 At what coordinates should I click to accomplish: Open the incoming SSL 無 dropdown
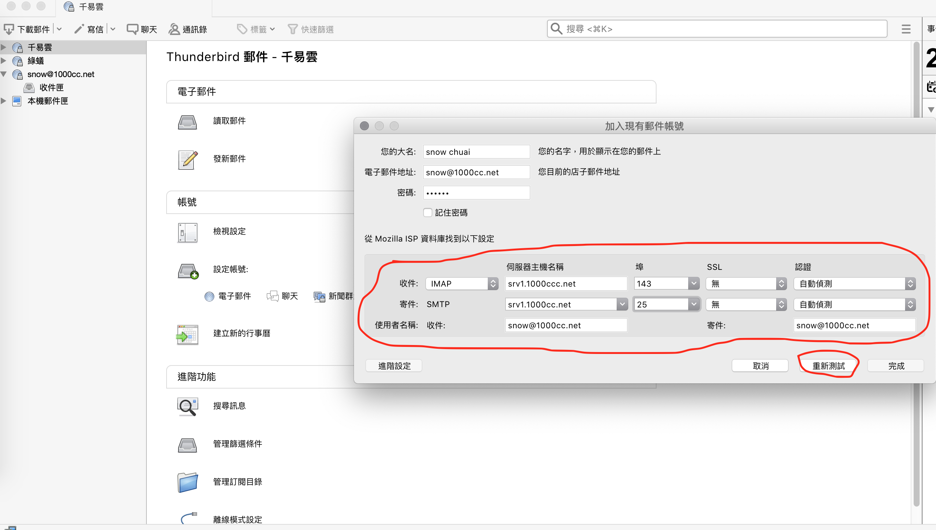coord(746,284)
